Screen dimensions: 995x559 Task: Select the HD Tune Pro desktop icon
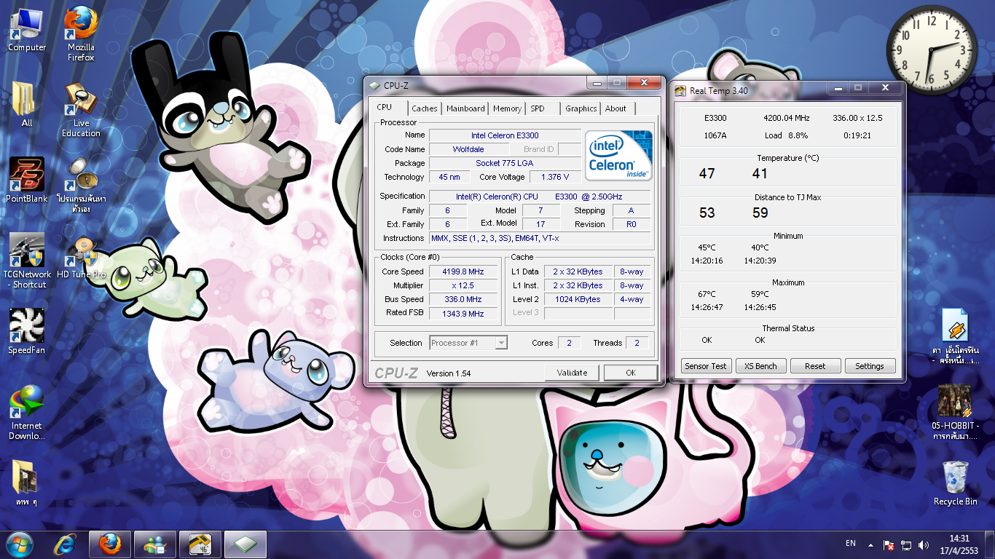[x=81, y=258]
